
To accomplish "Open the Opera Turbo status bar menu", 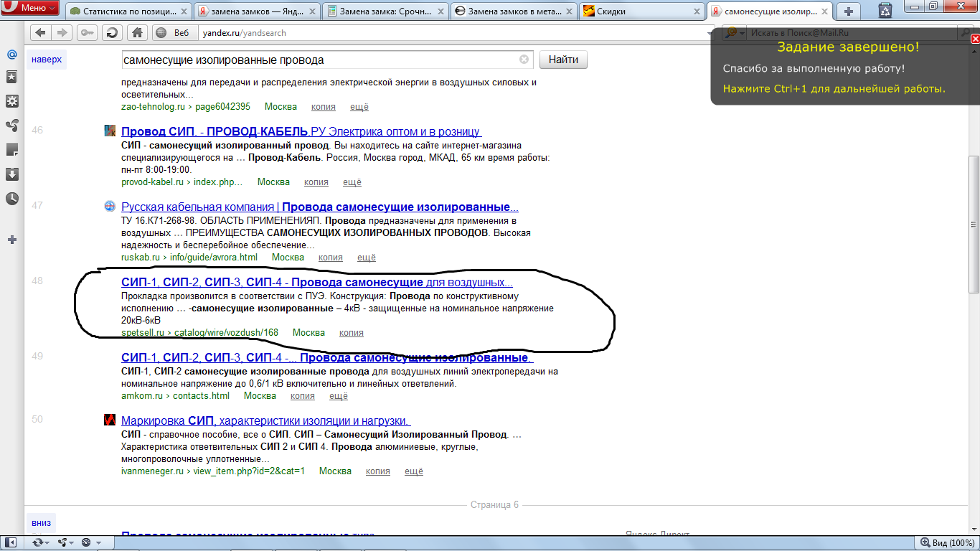I will point(91,543).
